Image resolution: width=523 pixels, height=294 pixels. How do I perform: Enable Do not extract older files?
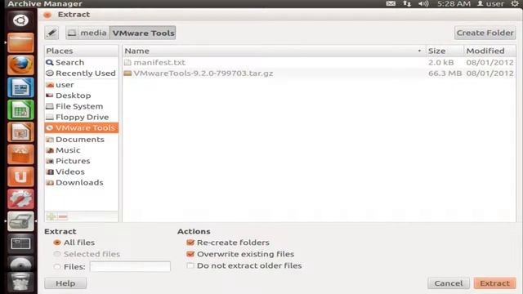pyautogui.click(x=190, y=265)
